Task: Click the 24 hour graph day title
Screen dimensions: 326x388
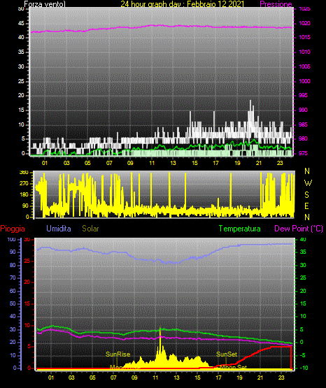Action: point(183,4)
